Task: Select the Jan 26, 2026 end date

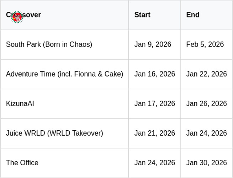Action: [x=206, y=104]
